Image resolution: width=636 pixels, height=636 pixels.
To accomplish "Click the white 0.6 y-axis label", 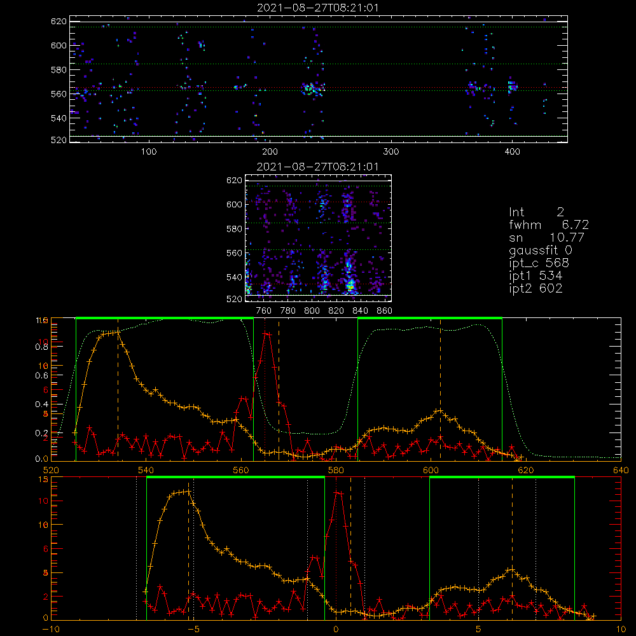I will [42, 376].
